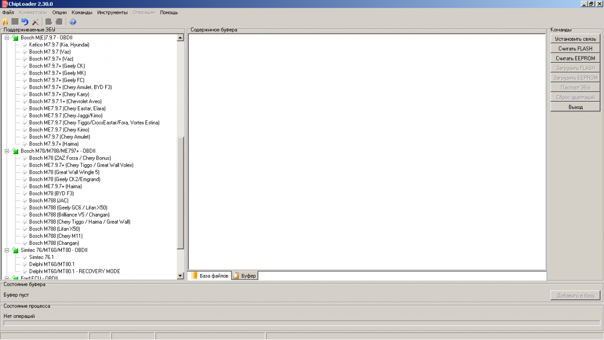
Task: Select Bosch M788 (Changan)
Action: 54,243
